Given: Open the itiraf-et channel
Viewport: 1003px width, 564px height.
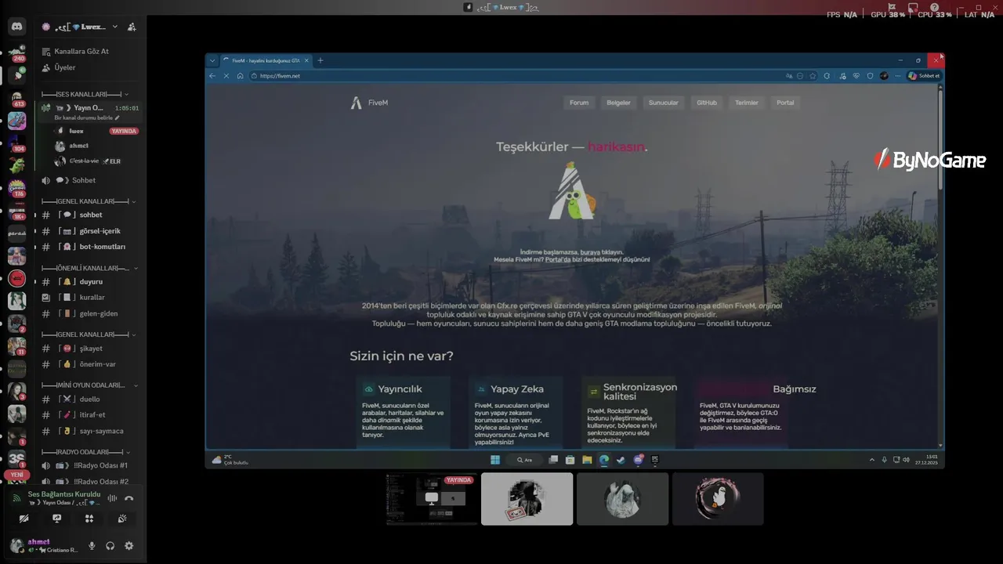Looking at the screenshot, I should (x=89, y=414).
